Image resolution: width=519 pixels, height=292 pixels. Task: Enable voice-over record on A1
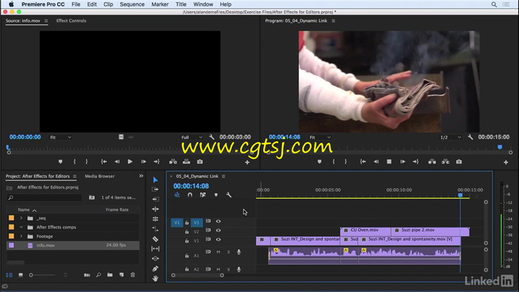[x=239, y=252]
